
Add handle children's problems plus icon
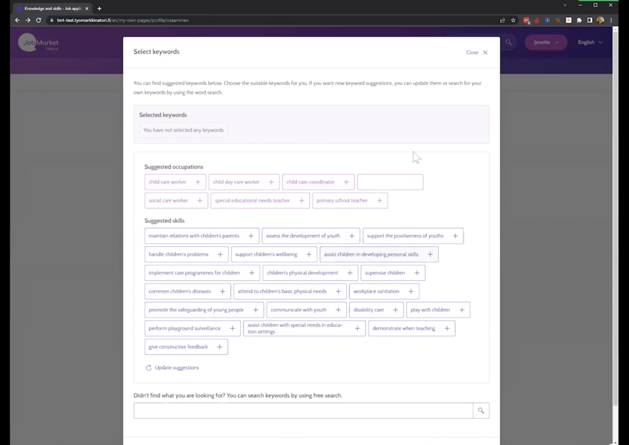[220, 254]
